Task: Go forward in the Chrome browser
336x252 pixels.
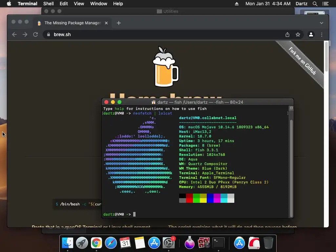Action: [x=25, y=34]
